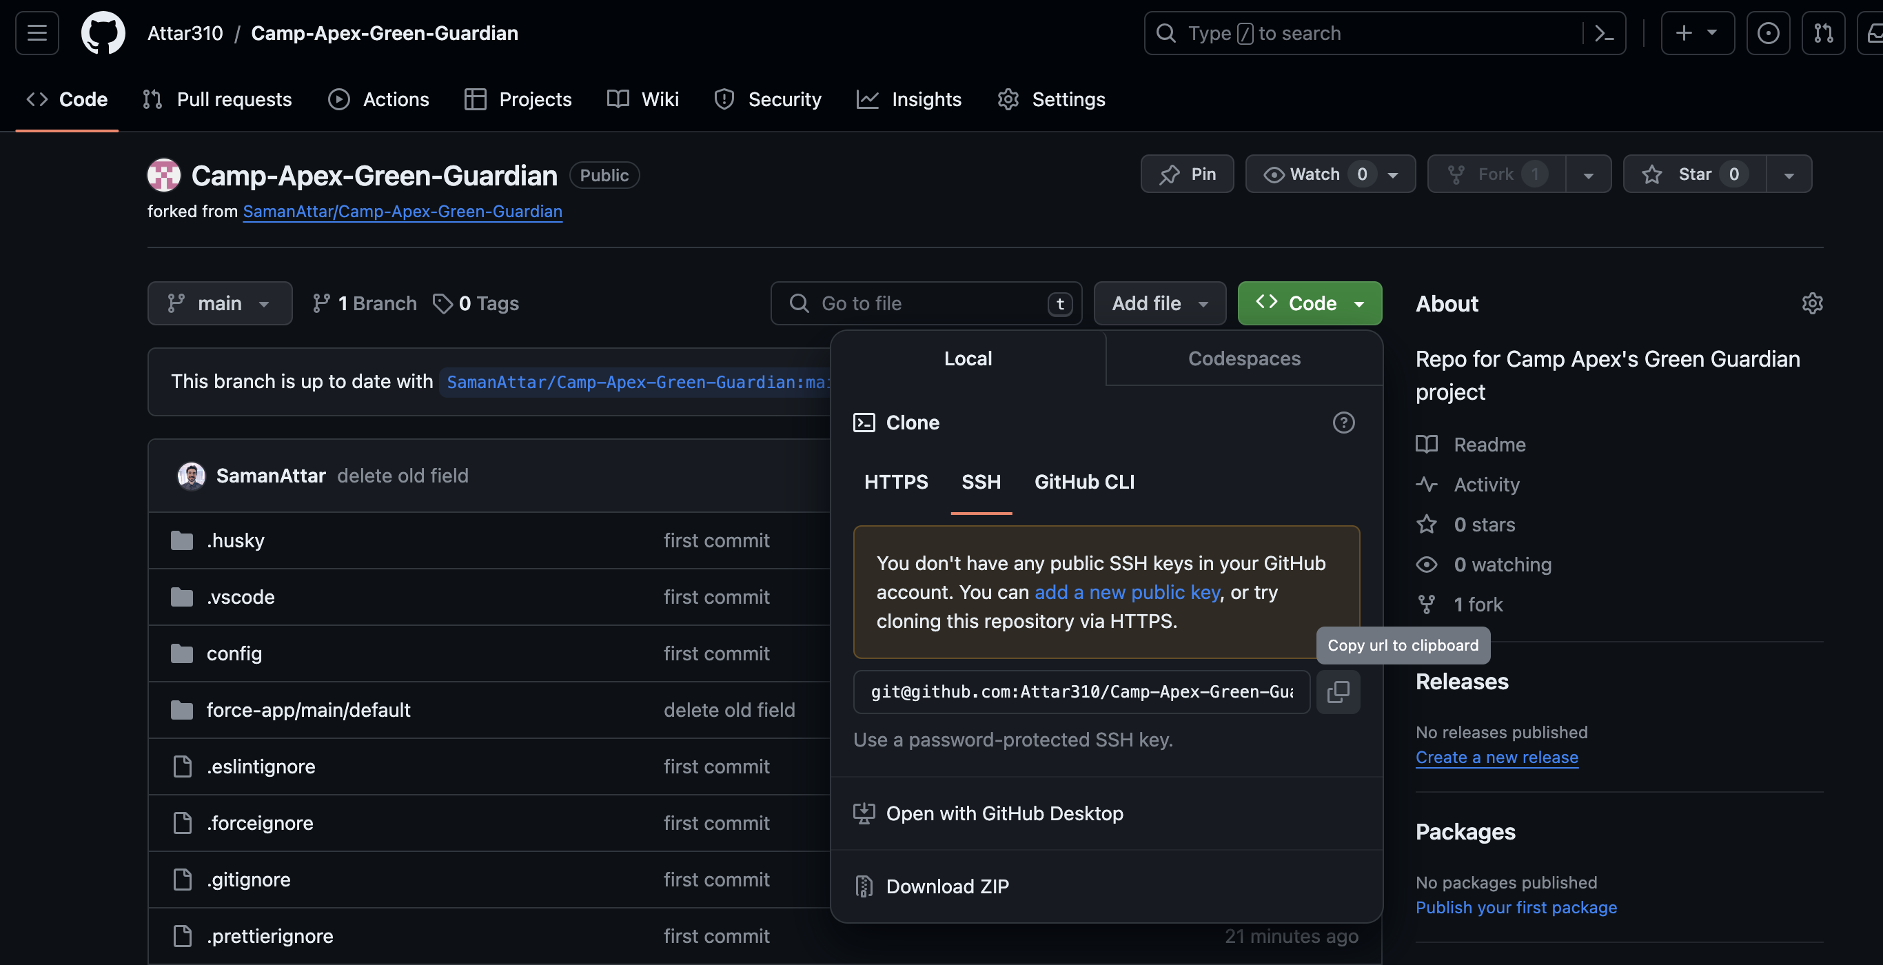
Task: Open the create new plus menu
Action: (1698, 33)
